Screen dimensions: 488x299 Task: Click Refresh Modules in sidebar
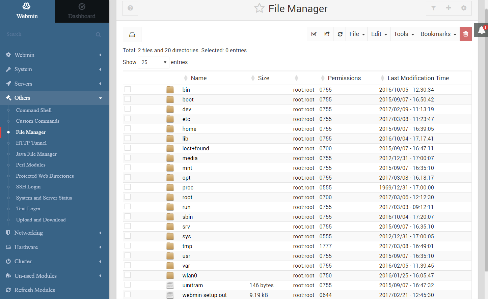(35, 290)
